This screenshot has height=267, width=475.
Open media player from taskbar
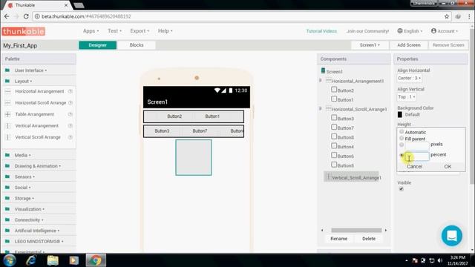point(74,260)
